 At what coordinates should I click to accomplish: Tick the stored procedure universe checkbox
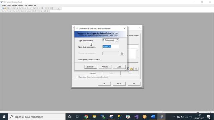click(x=77, y=77)
